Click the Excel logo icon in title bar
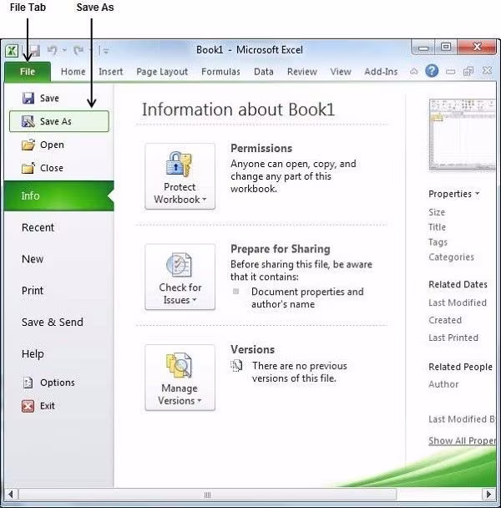Image resolution: width=501 pixels, height=508 pixels. coord(12,50)
